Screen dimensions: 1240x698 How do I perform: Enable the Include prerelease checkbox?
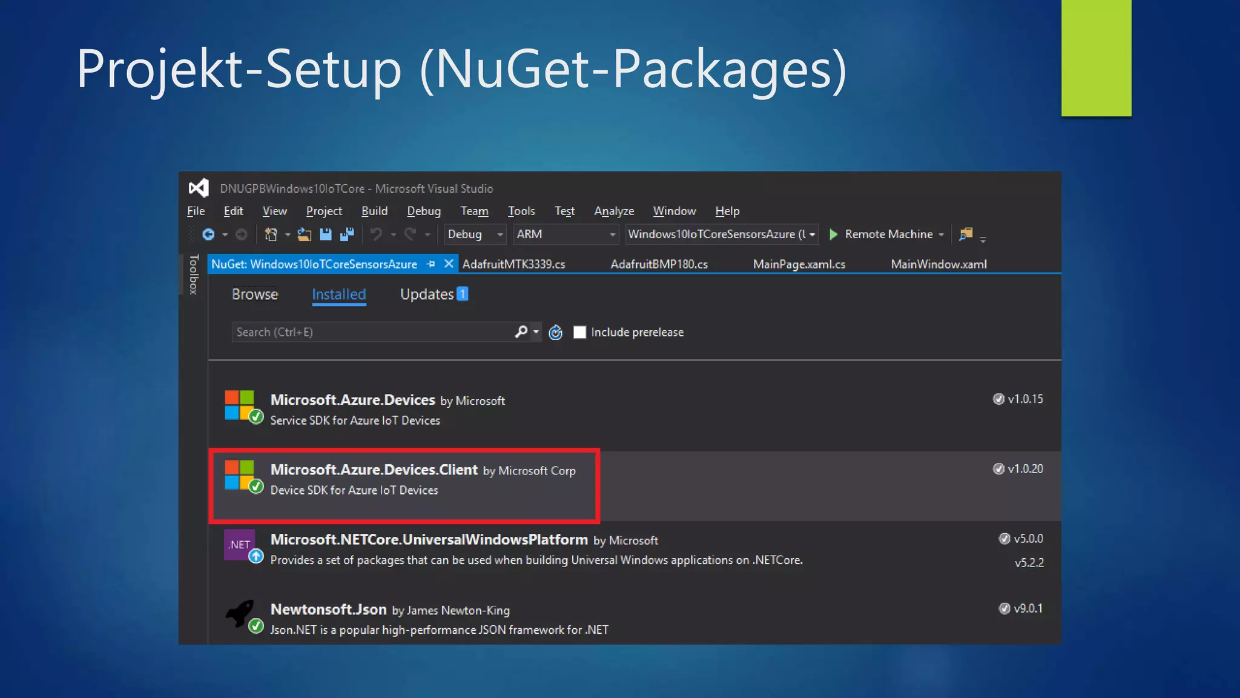(579, 332)
